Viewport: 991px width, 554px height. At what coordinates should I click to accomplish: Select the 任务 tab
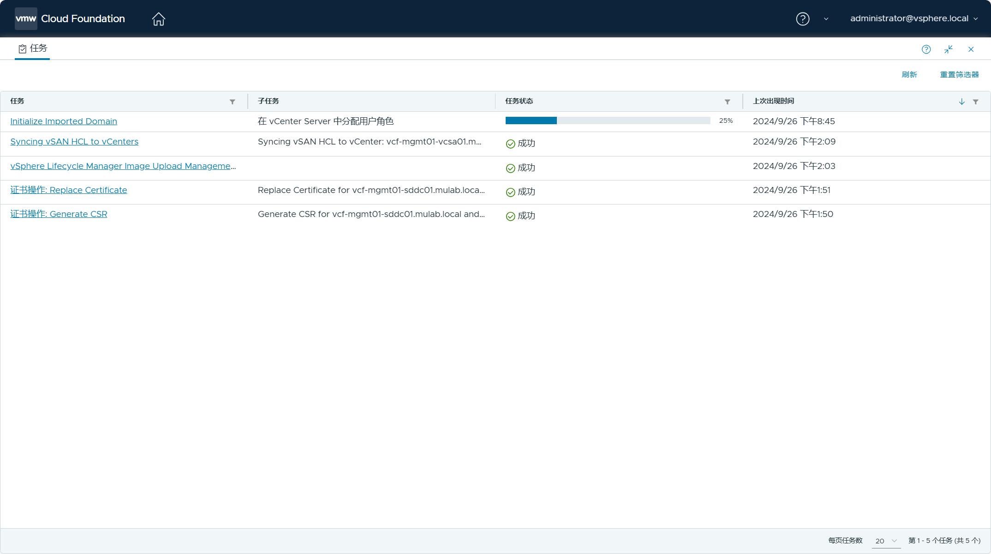(x=33, y=48)
